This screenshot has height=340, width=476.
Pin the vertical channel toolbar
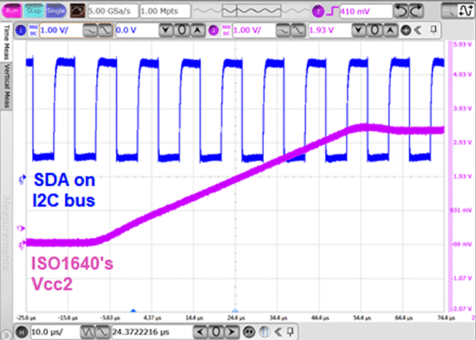[x=433, y=30]
